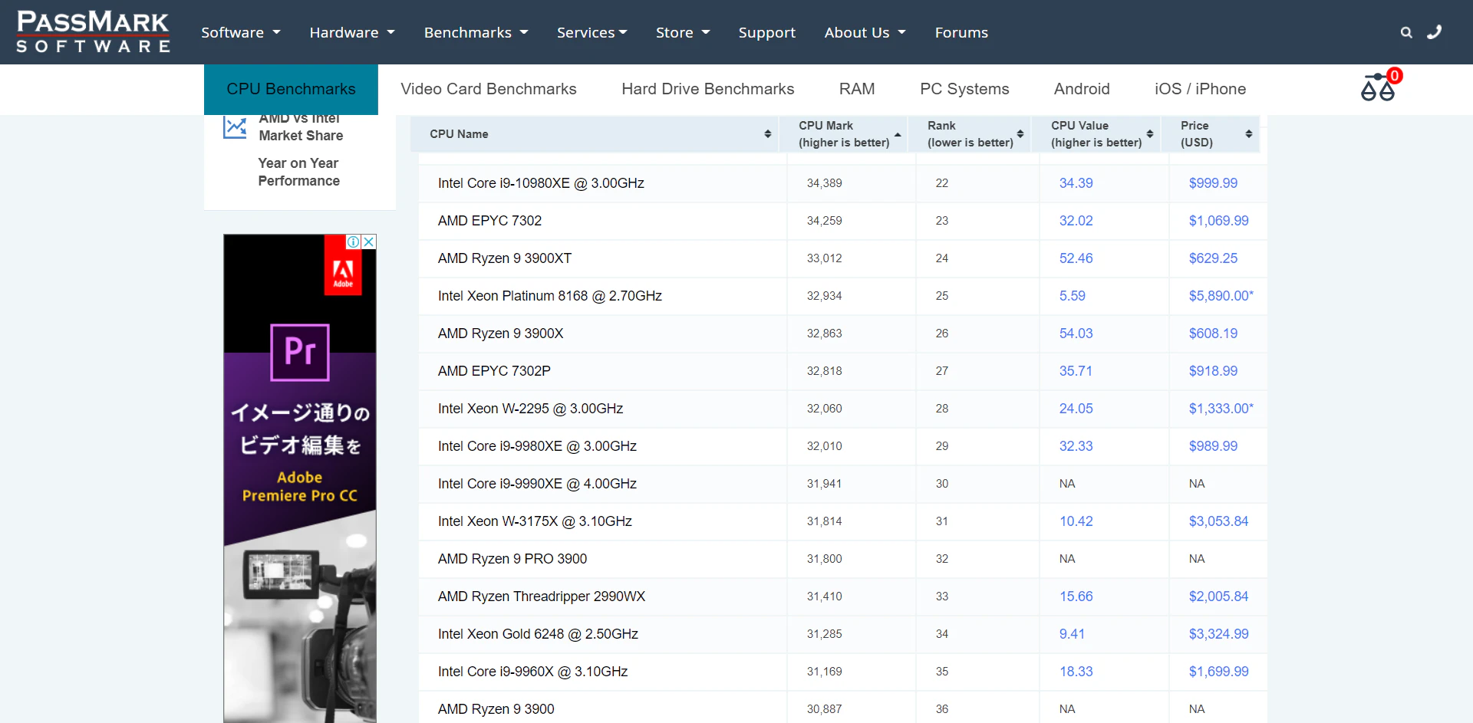Open AMD Ryzen Threadripper 2990WX entry

click(542, 596)
